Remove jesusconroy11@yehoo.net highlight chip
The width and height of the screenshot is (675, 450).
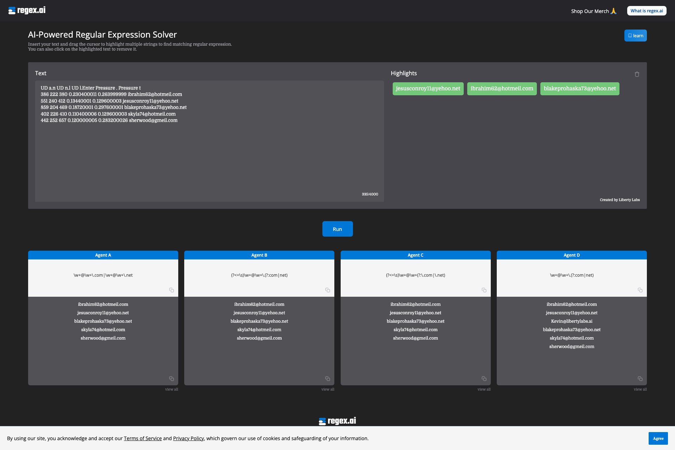428,89
